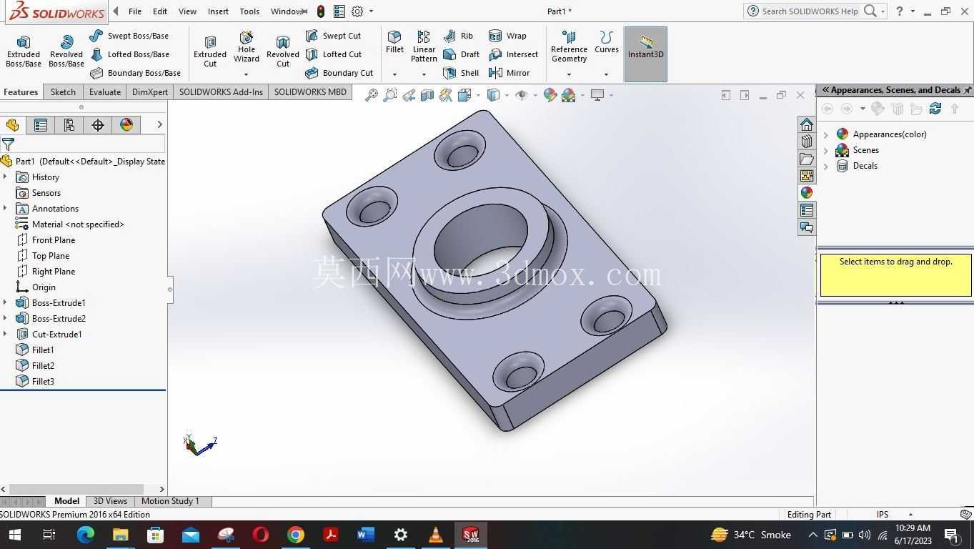This screenshot has height=549, width=974.
Task: Open Appearances, Scenes, and Decals pane tab
Action: [x=807, y=193]
